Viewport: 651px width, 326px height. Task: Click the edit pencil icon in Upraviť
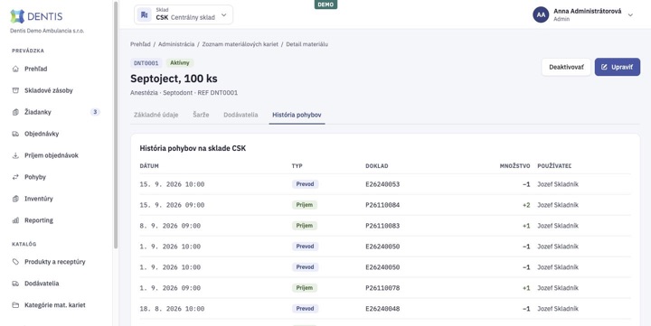(604, 67)
